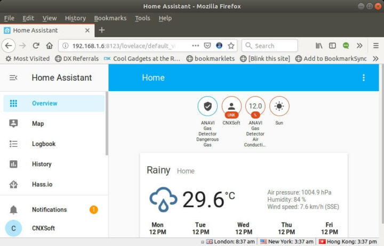Open the DX Referrals bookmark
Image resolution: width=384 pixels, height=246 pixels.
click(x=77, y=59)
